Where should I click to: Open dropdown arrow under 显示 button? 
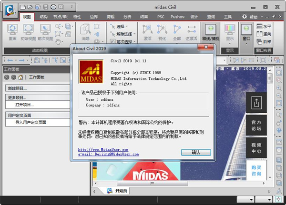pyautogui.click(x=230, y=44)
